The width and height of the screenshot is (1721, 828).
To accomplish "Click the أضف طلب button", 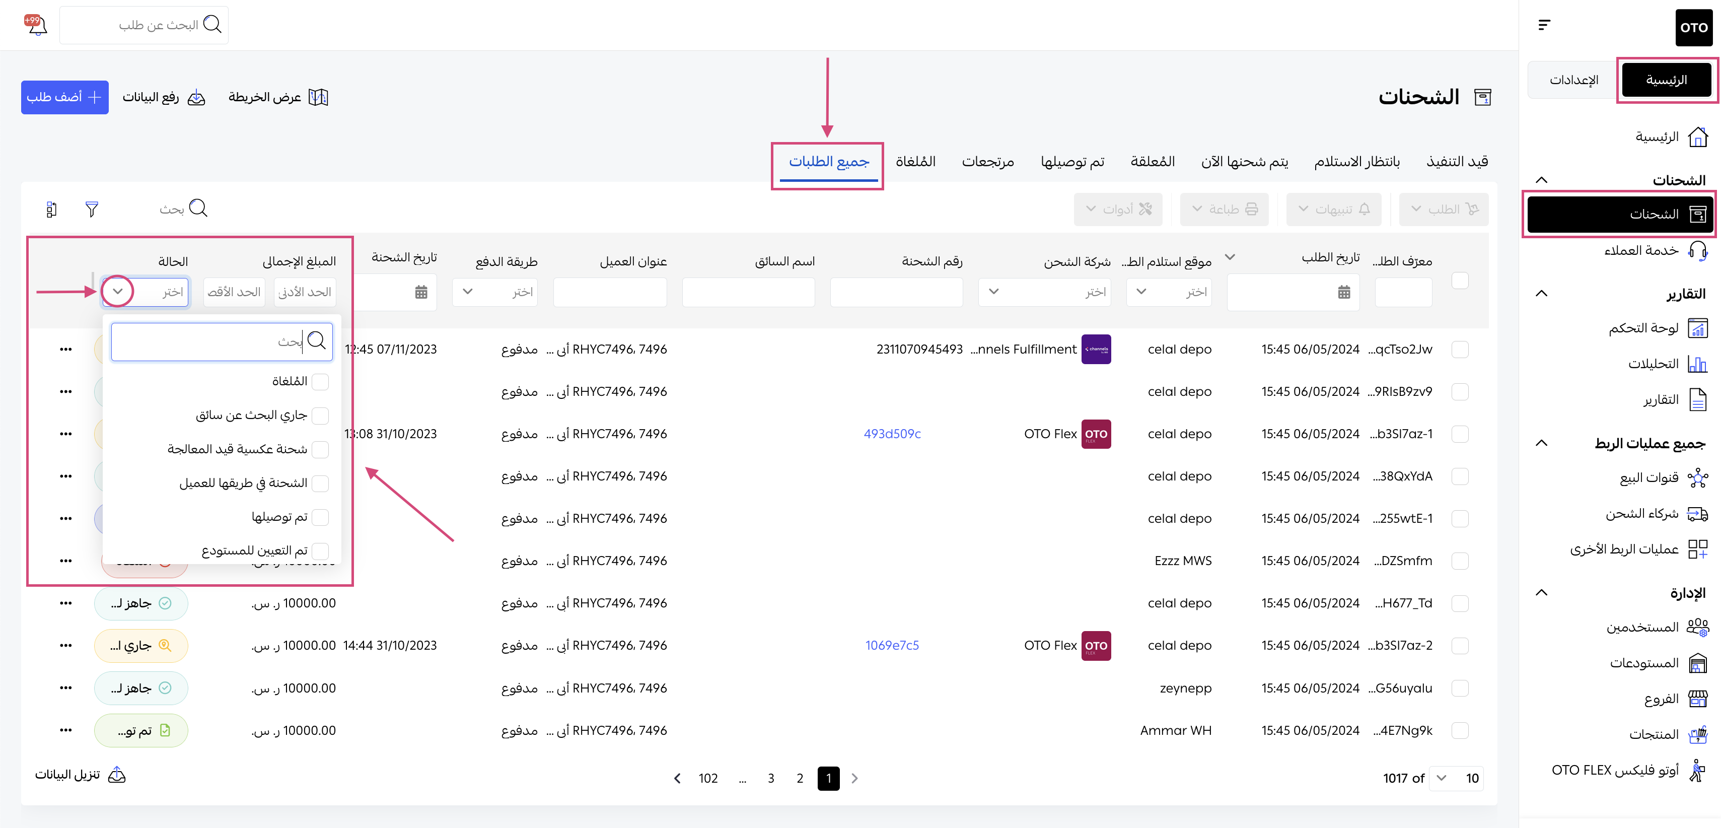I will 64,98.
